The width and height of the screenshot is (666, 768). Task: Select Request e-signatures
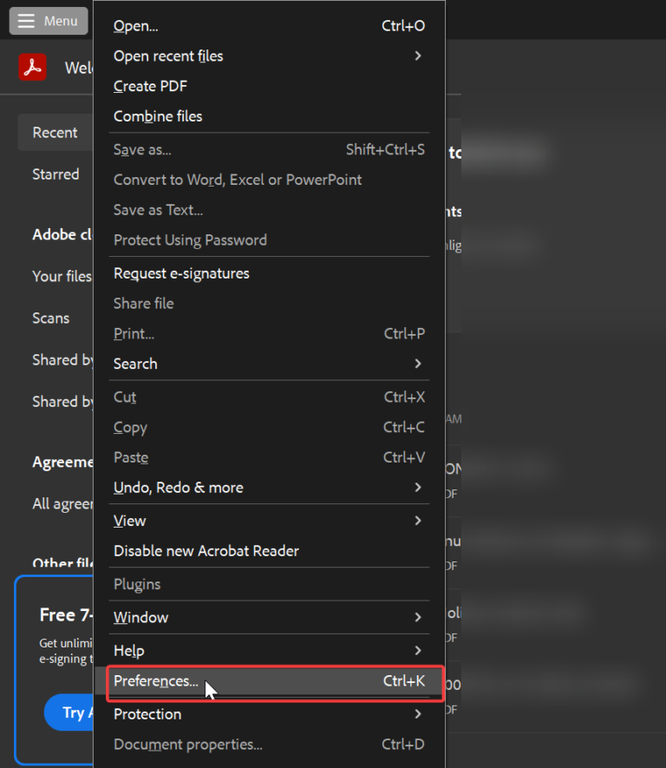181,272
